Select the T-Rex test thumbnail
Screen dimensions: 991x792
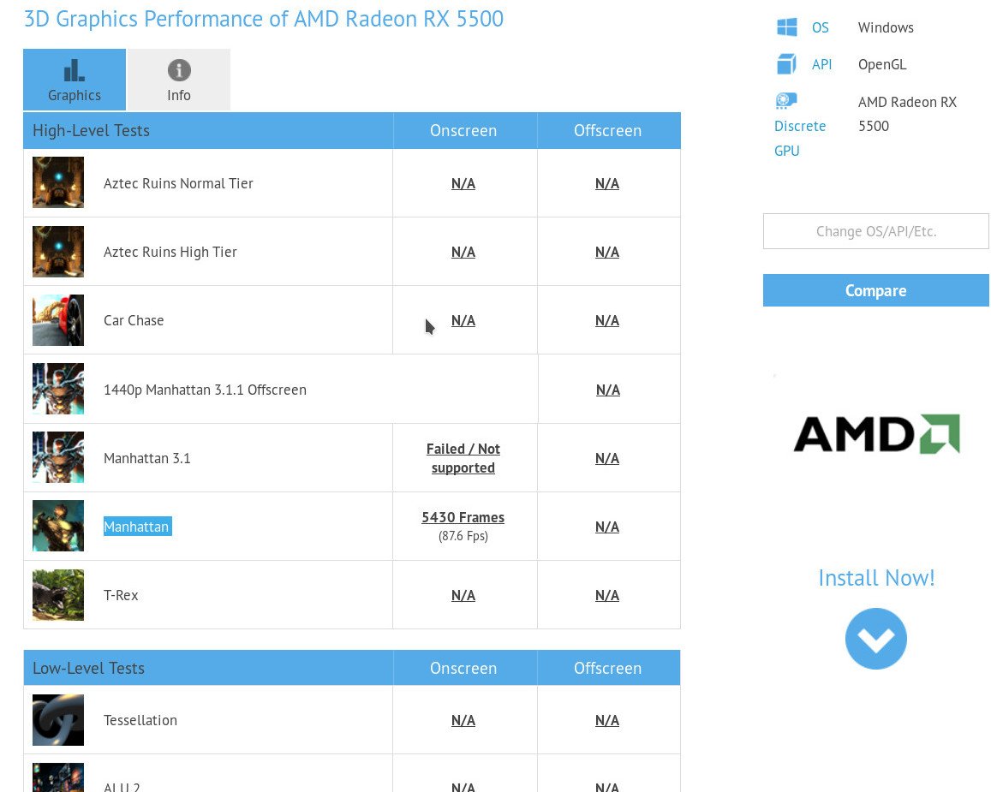click(58, 595)
